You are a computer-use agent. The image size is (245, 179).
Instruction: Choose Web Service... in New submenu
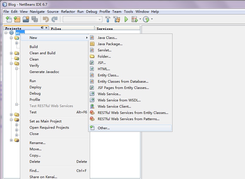click(x=109, y=94)
